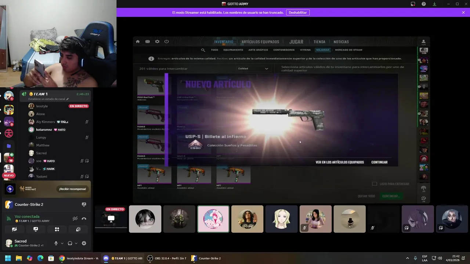Open the soundboard icon in voice panel

[x=78, y=229]
